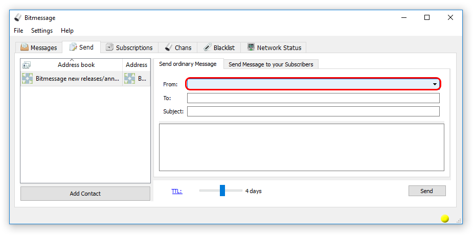
Task: Go to the Blacklist tab
Action: (219, 48)
